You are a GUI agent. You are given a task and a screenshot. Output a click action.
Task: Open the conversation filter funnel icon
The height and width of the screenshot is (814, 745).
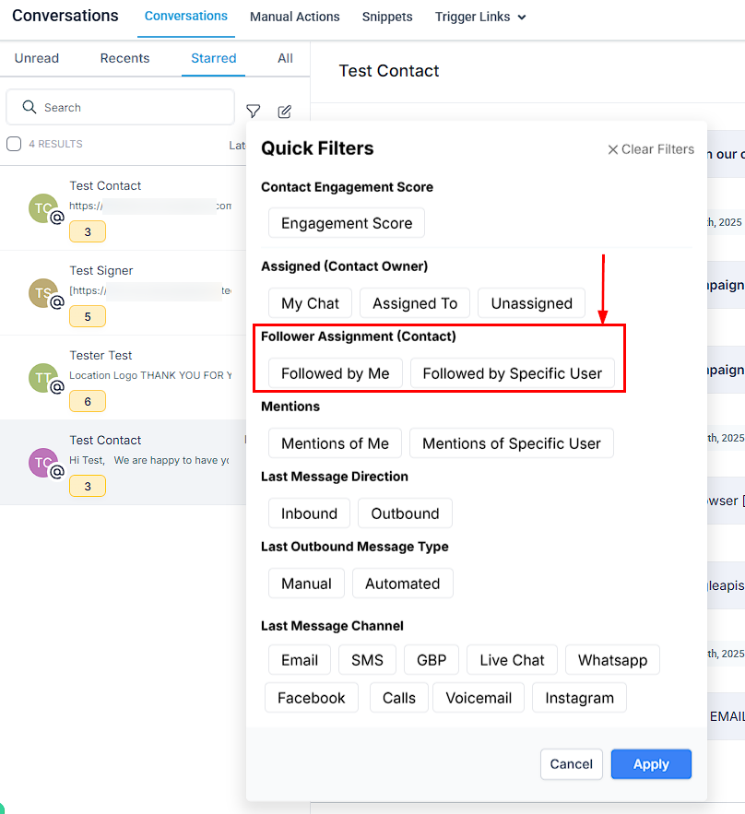253,112
